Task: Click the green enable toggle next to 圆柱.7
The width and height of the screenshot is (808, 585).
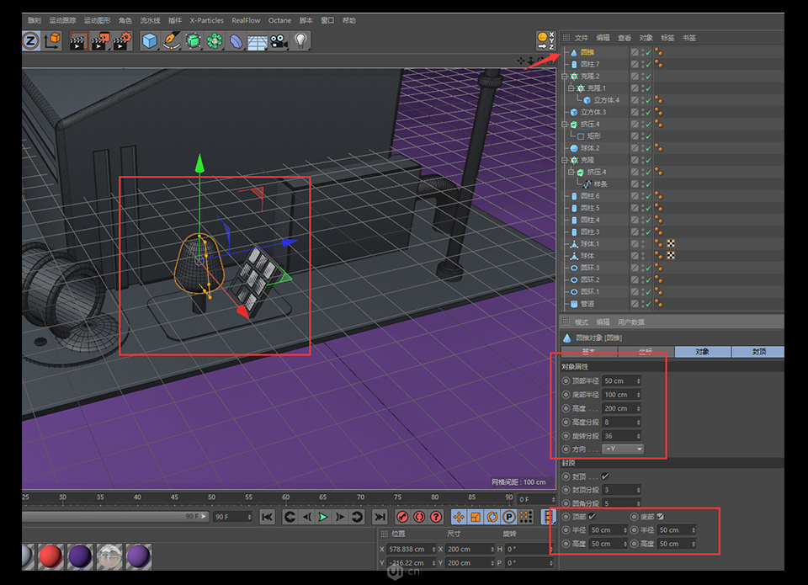Action: pos(647,64)
